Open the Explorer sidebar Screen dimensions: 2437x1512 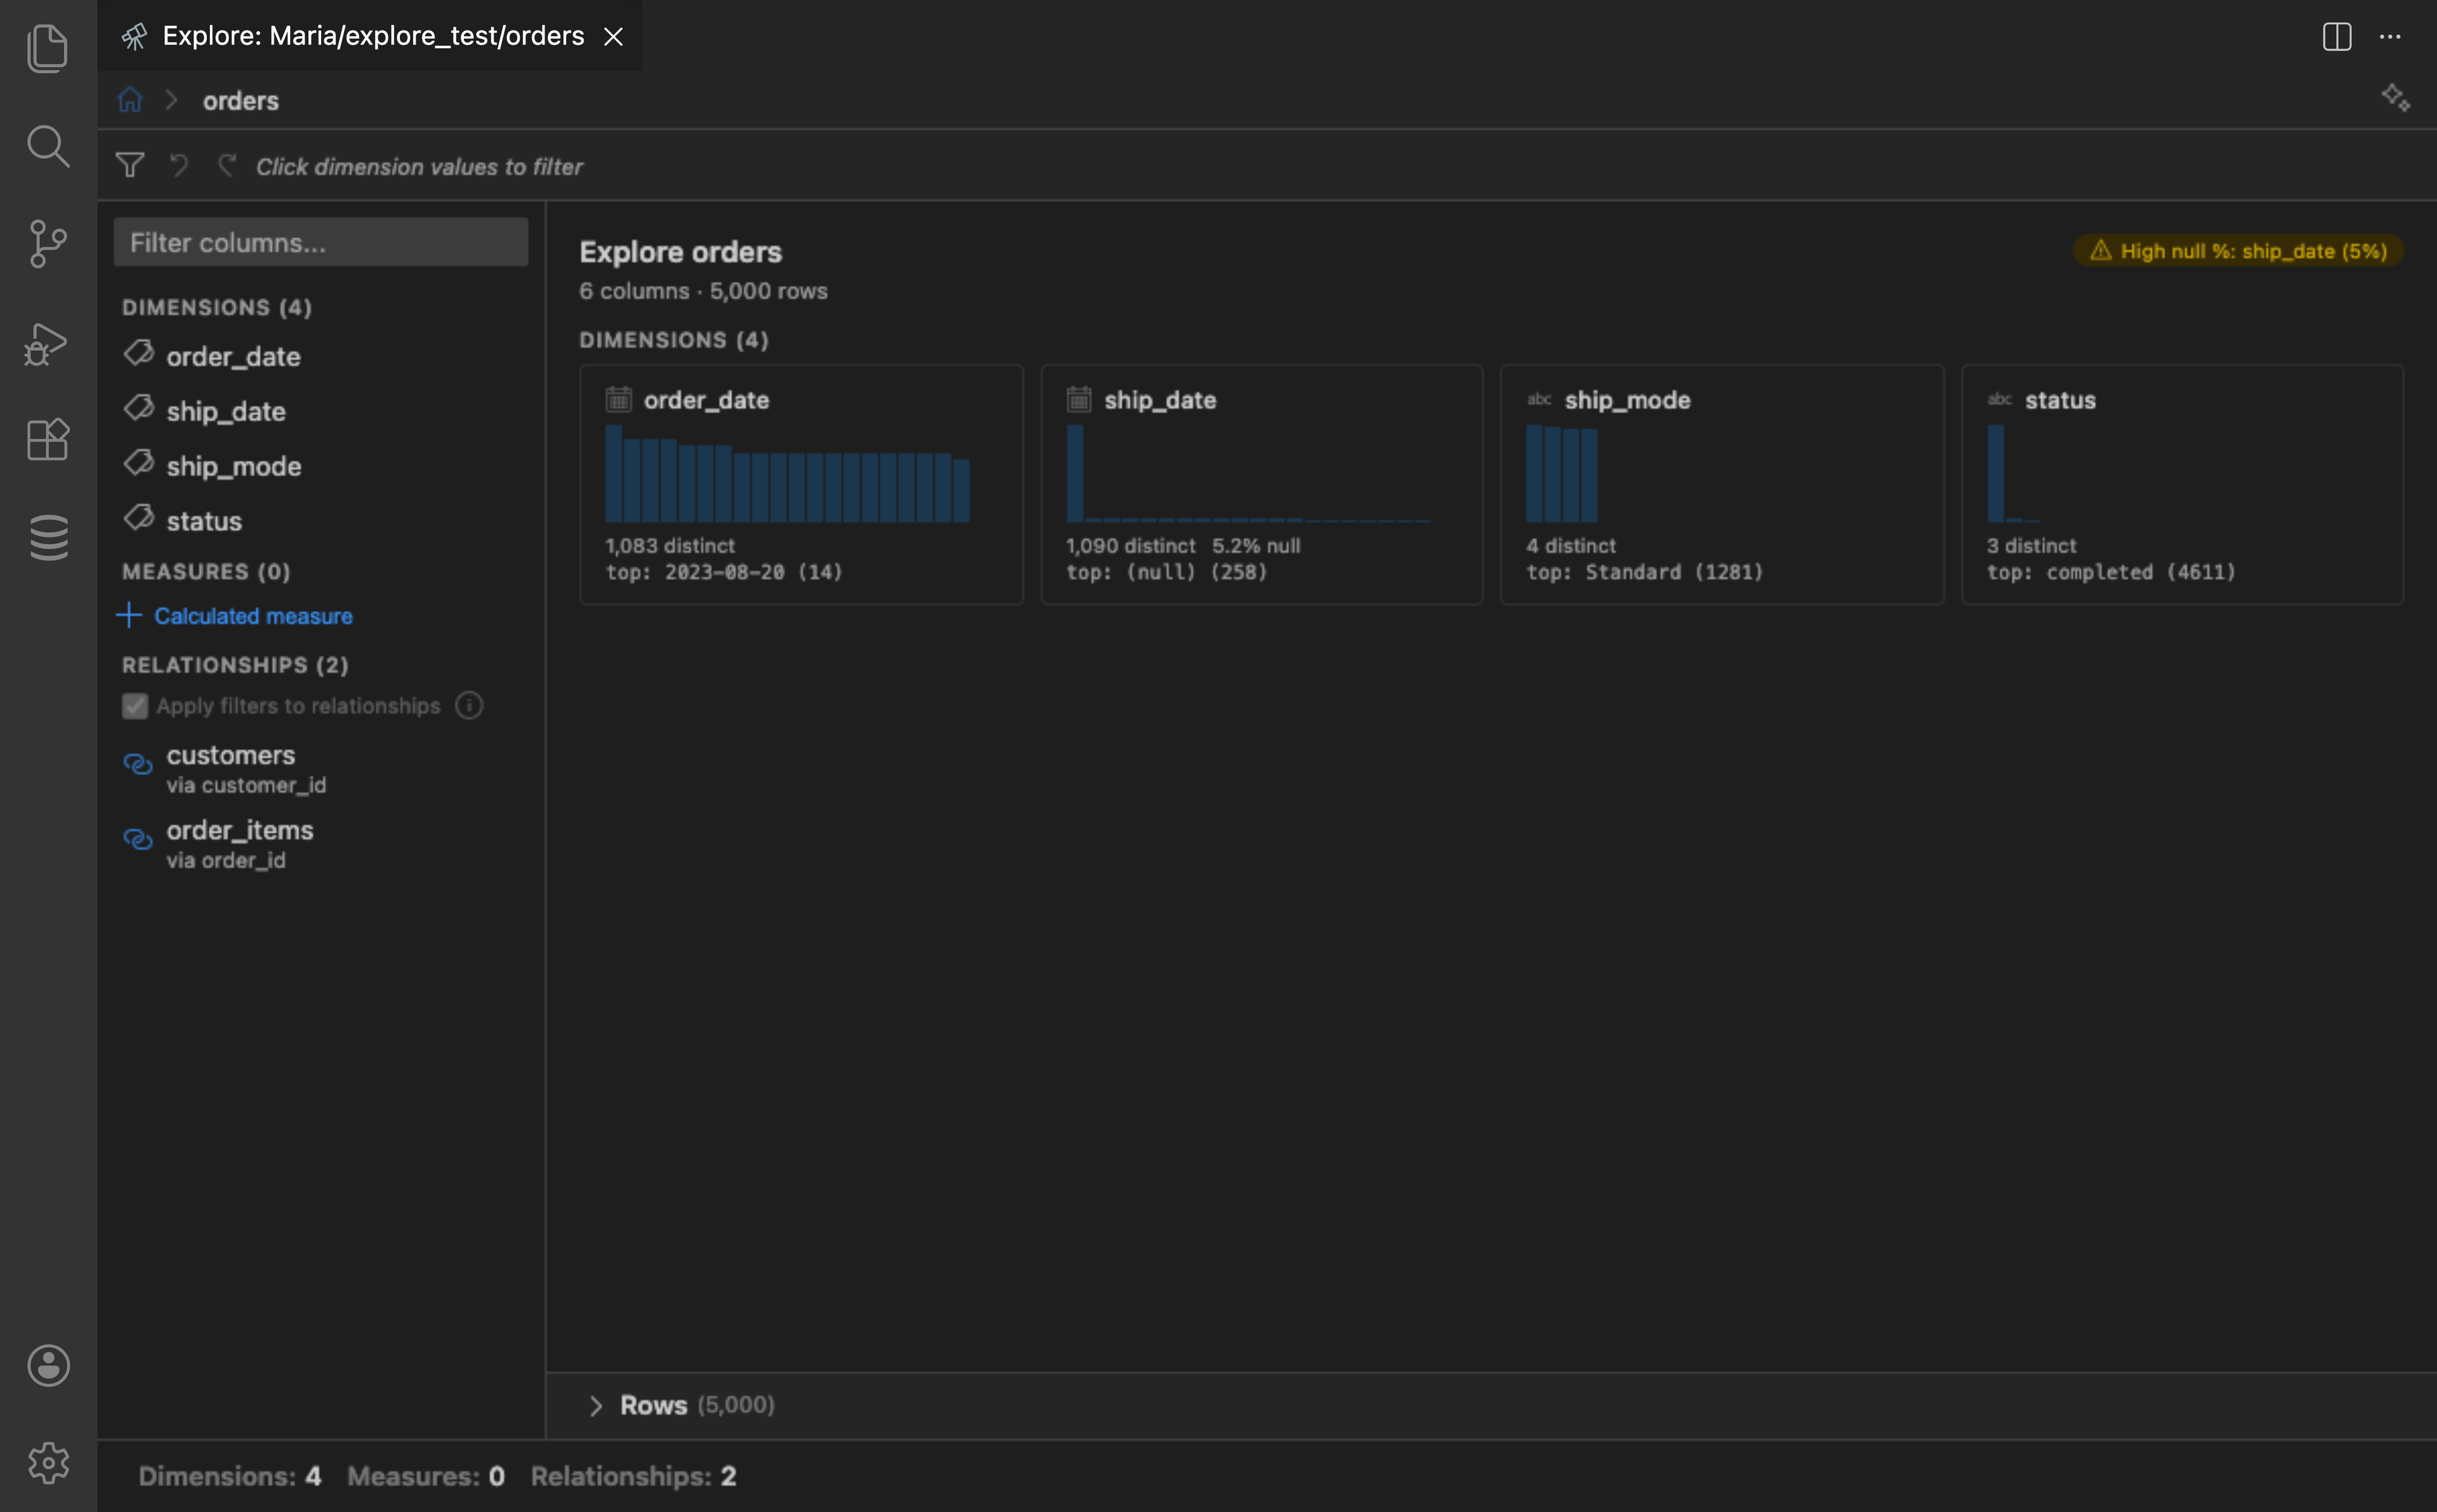pyautogui.click(x=47, y=47)
